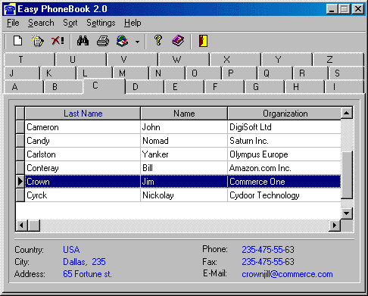Screen dimensions: 368x296
Task: Open the Settings menu
Action: click(101, 23)
